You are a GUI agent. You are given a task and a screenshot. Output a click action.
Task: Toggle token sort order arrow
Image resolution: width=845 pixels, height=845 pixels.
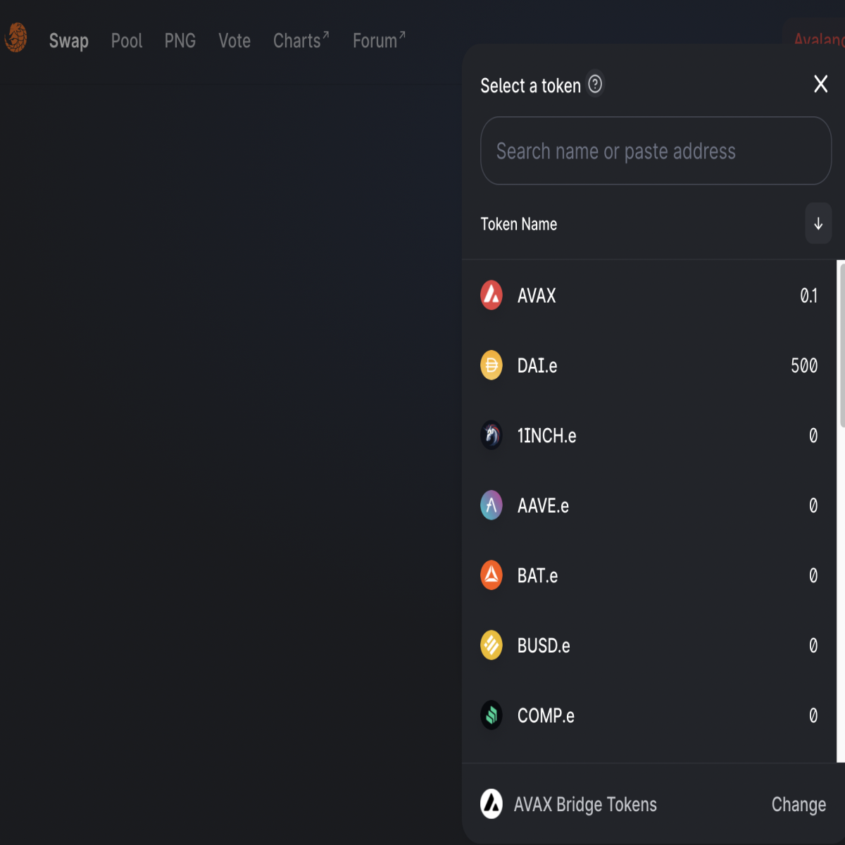coord(818,224)
